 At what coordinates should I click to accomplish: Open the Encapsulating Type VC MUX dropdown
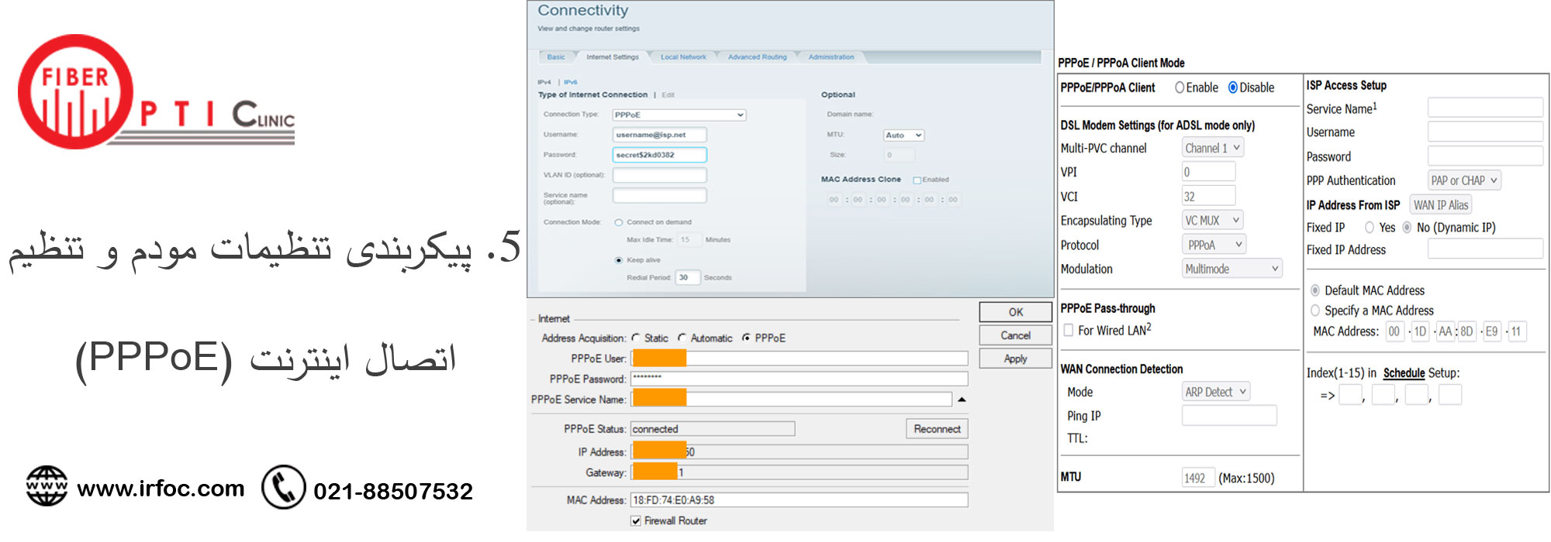[1213, 221]
